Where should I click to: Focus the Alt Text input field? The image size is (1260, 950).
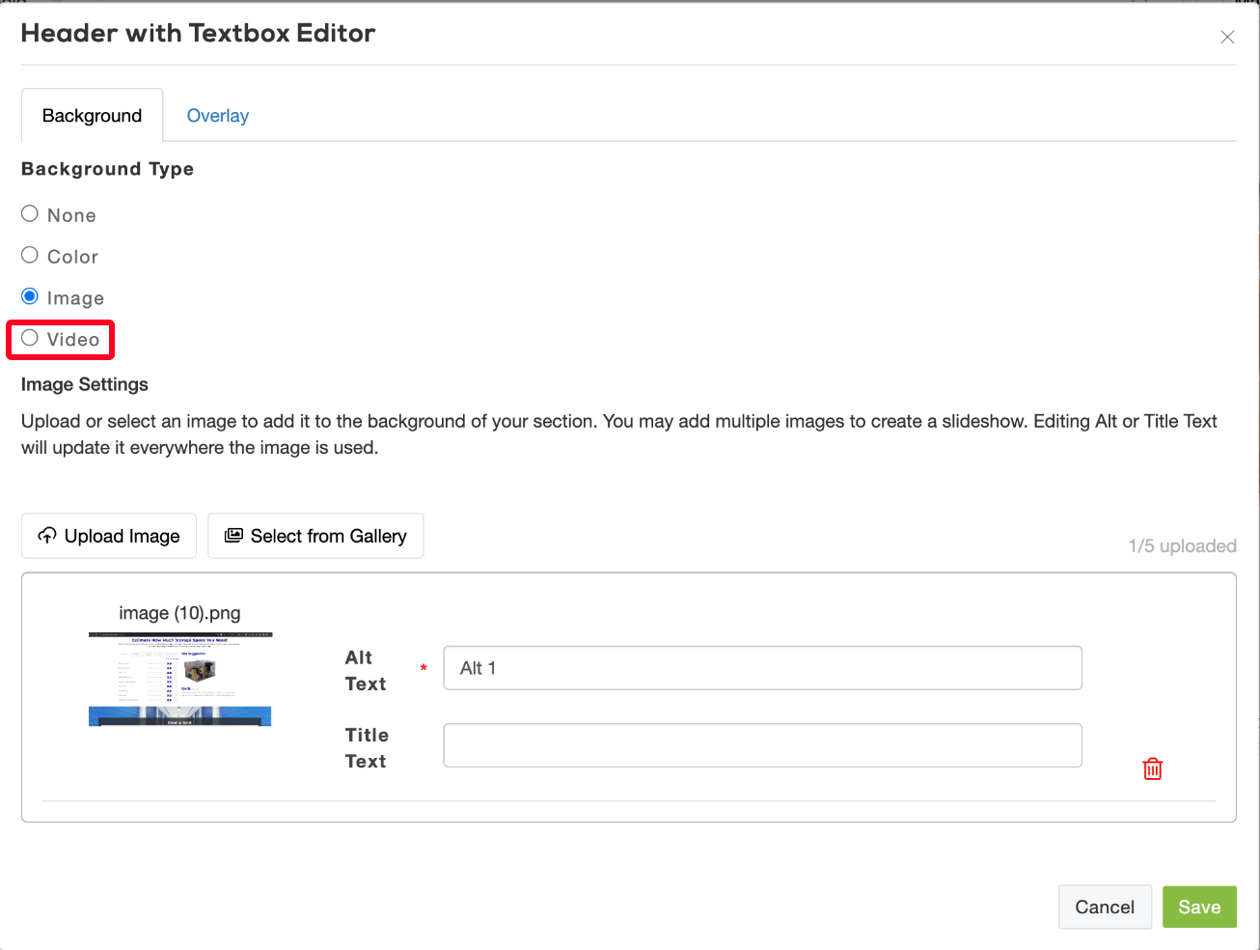762,668
